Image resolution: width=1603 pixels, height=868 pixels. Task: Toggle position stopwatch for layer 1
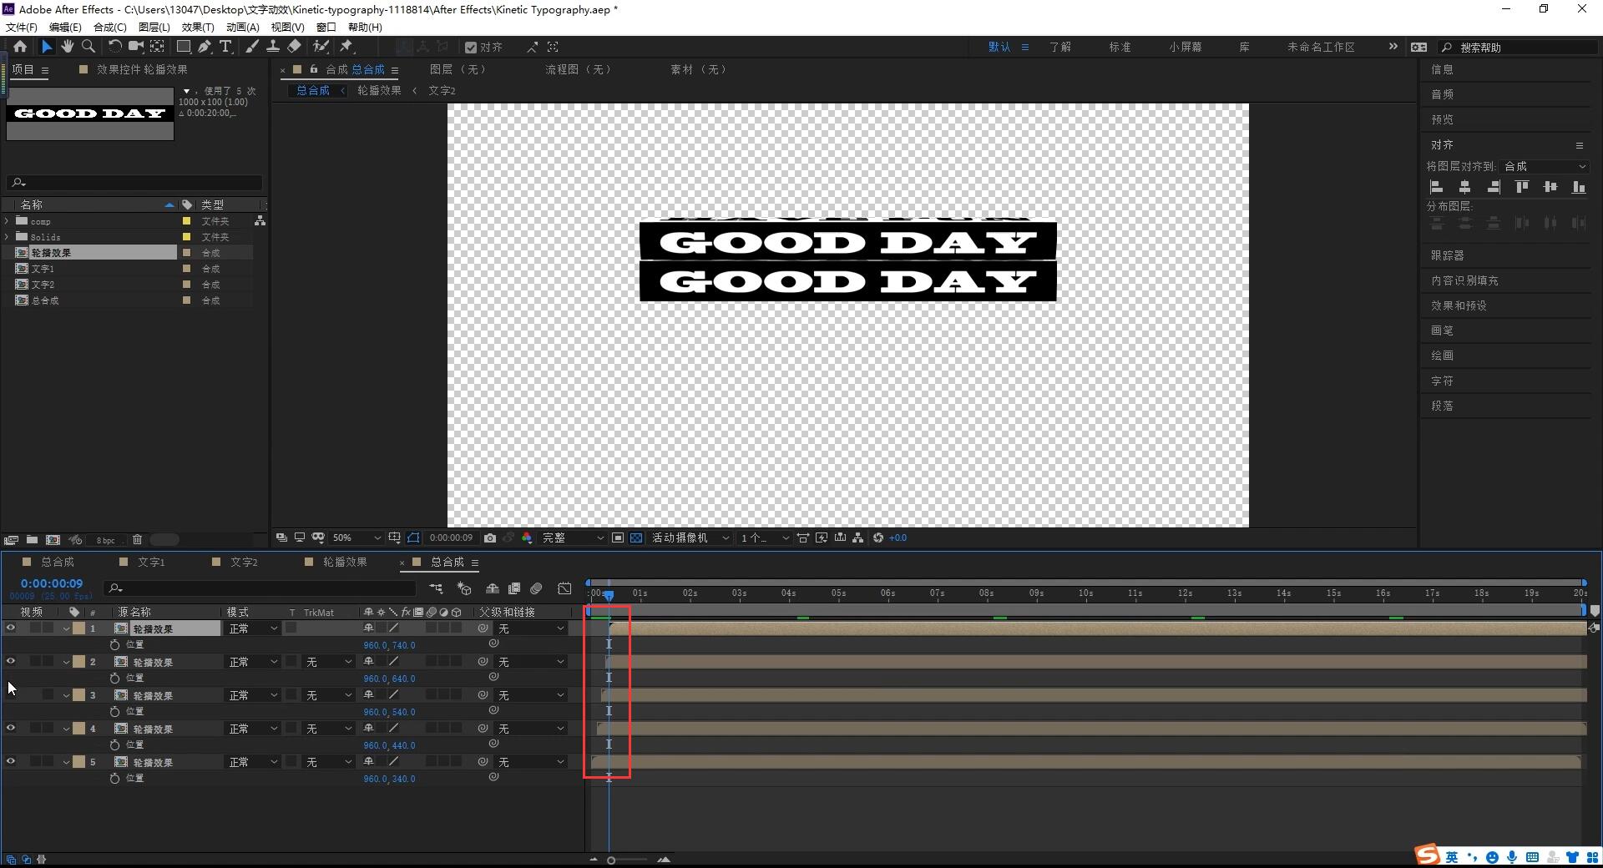pos(115,645)
